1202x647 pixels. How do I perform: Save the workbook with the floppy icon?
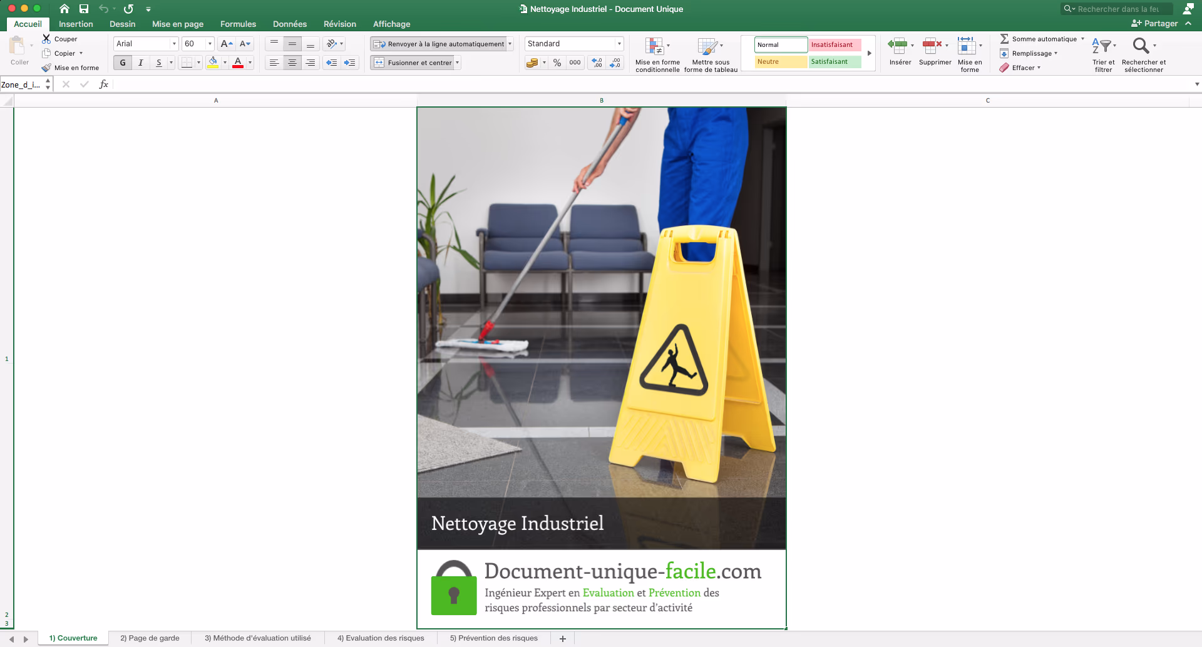(x=84, y=9)
